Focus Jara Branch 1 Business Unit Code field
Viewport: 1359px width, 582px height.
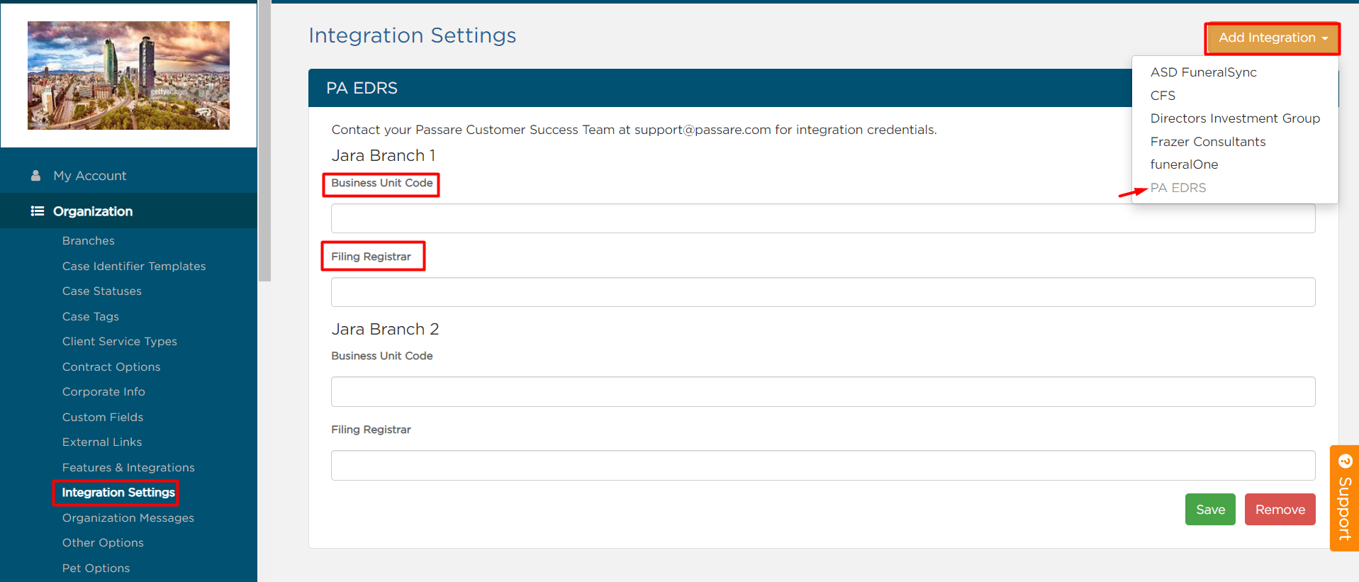[x=822, y=218]
